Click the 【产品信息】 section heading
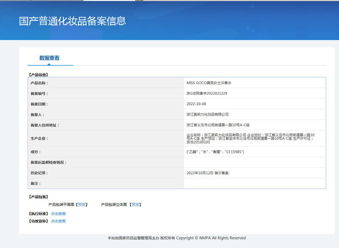Screen dimensions: 339x248 pos(39,75)
